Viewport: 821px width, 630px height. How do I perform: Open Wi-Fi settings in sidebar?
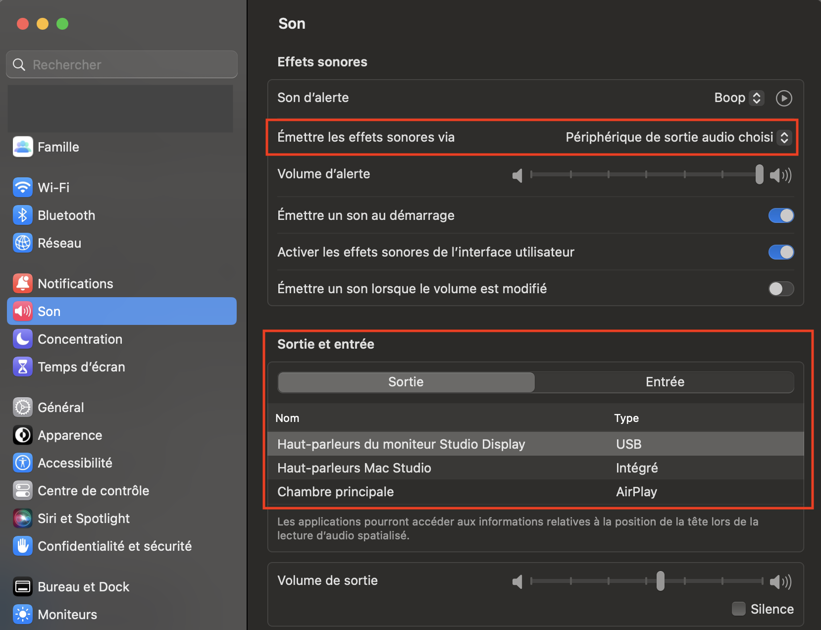pyautogui.click(x=53, y=188)
